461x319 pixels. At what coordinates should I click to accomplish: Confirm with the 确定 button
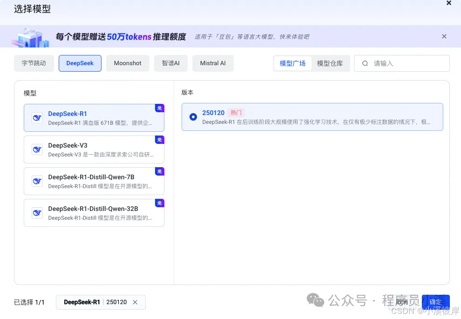[435, 302]
